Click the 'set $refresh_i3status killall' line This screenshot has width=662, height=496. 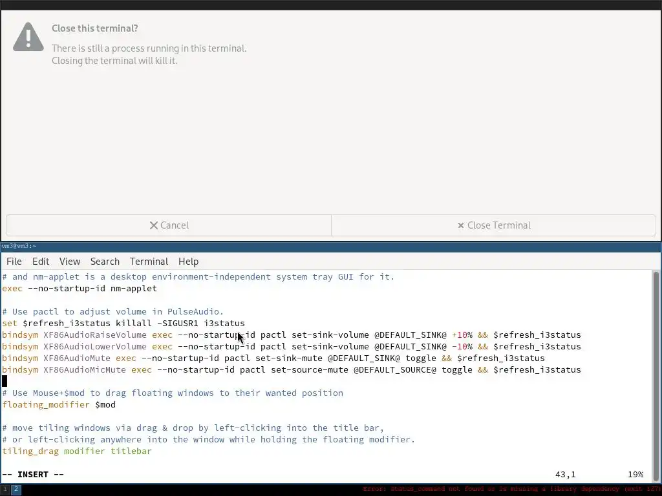tap(123, 323)
